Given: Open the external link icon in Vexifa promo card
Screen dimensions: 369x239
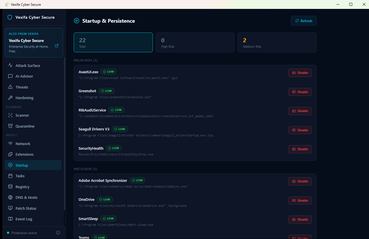Looking at the screenshot, I should (57, 46).
